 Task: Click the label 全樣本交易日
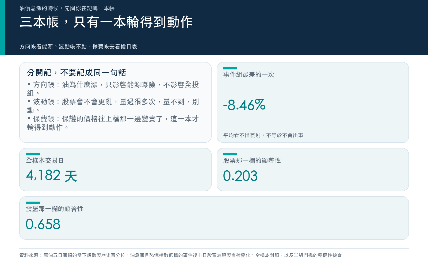pos(45,160)
